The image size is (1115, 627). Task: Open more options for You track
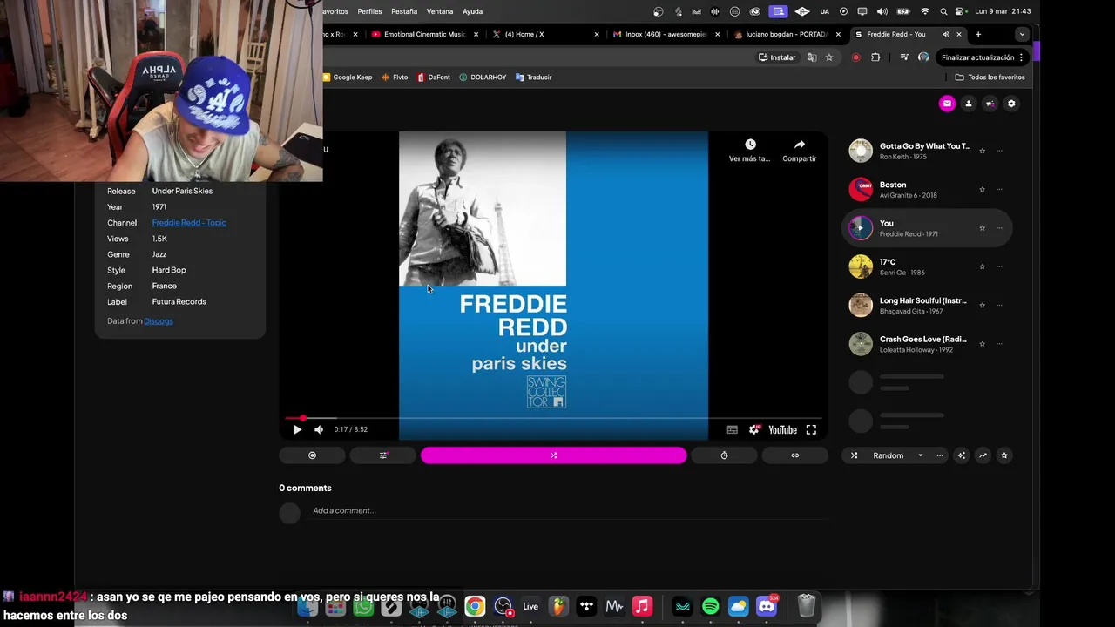pos(999,228)
